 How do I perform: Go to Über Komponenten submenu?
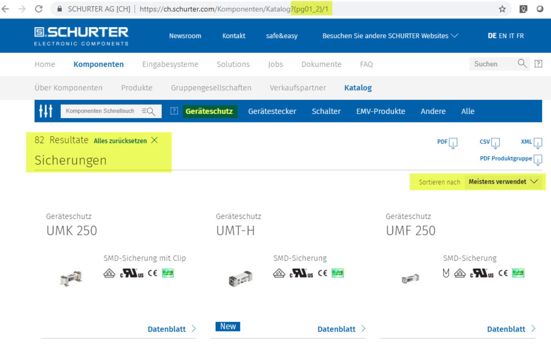(x=68, y=88)
